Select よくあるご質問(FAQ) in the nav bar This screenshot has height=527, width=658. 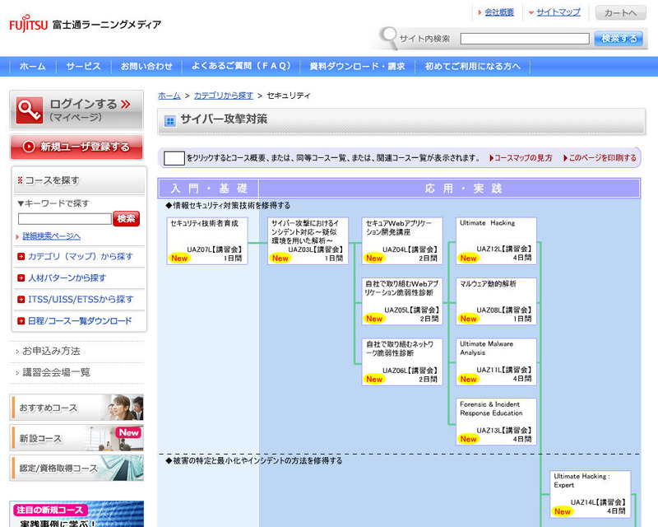[236, 66]
